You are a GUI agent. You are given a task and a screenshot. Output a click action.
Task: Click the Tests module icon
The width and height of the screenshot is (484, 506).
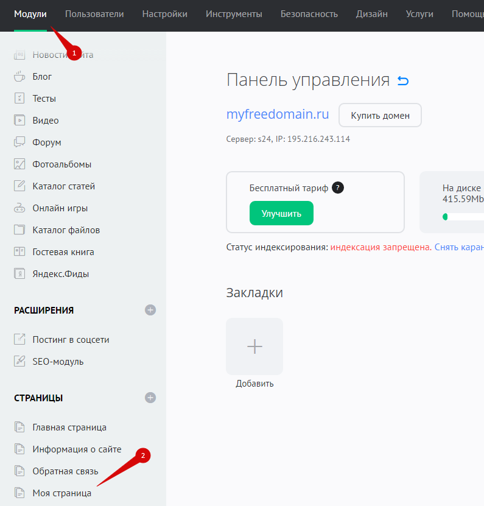tap(20, 99)
